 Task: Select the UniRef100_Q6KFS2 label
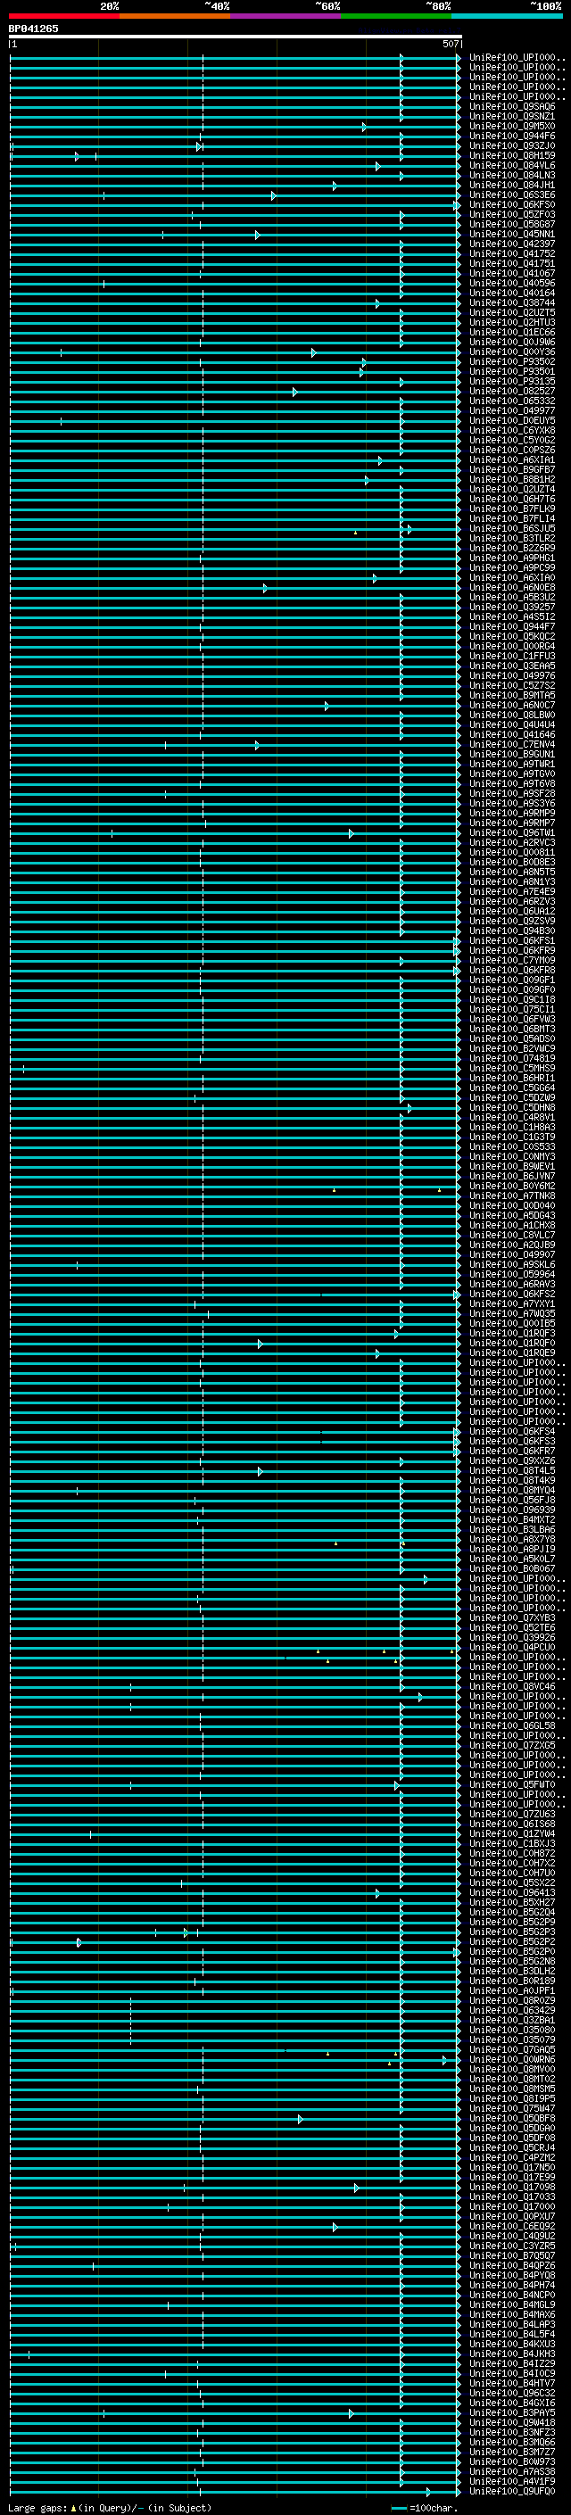click(511, 1294)
